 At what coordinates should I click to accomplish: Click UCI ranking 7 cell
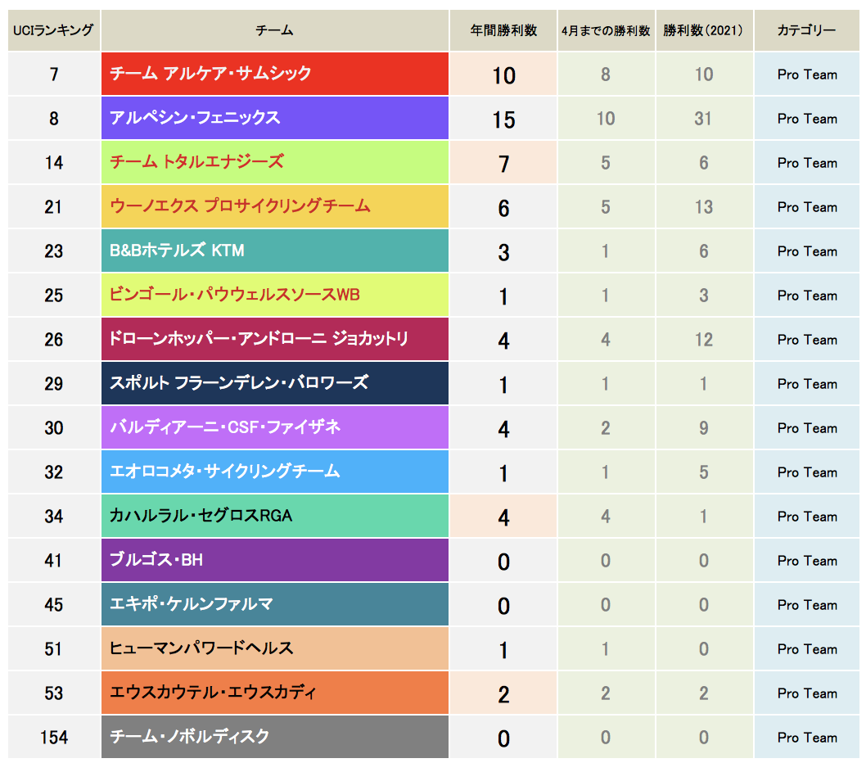click(53, 74)
